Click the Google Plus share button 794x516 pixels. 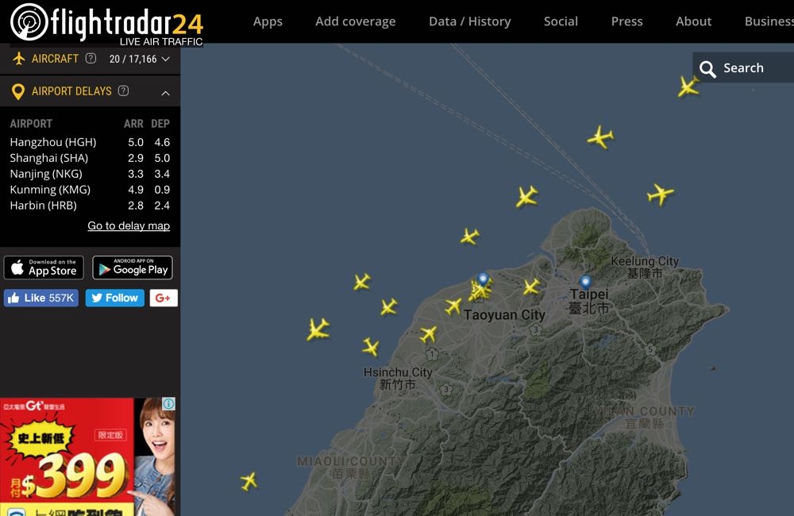pos(164,298)
